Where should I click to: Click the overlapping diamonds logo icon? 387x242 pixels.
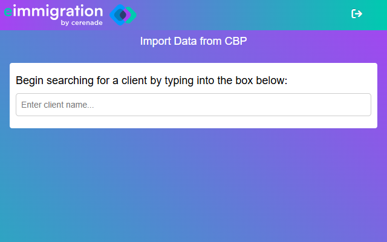click(x=123, y=15)
